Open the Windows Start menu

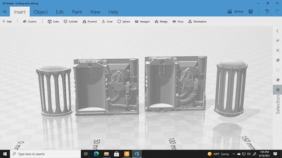[5, 154]
